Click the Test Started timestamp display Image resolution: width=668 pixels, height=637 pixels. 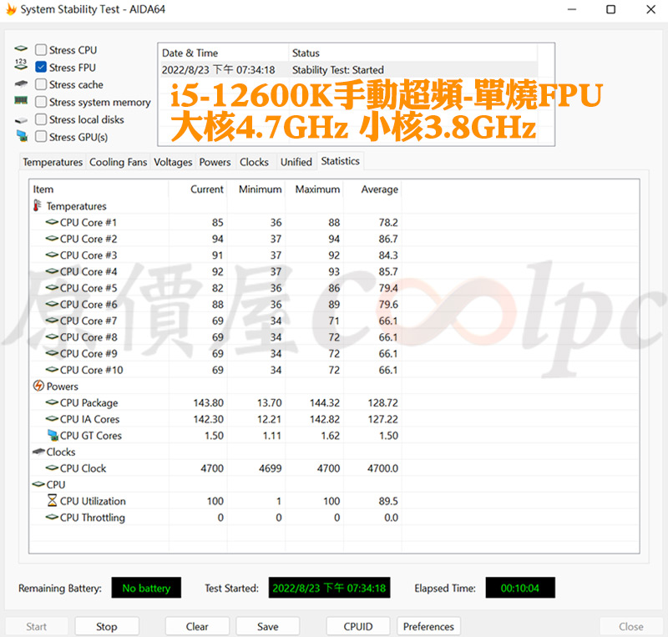tap(329, 588)
